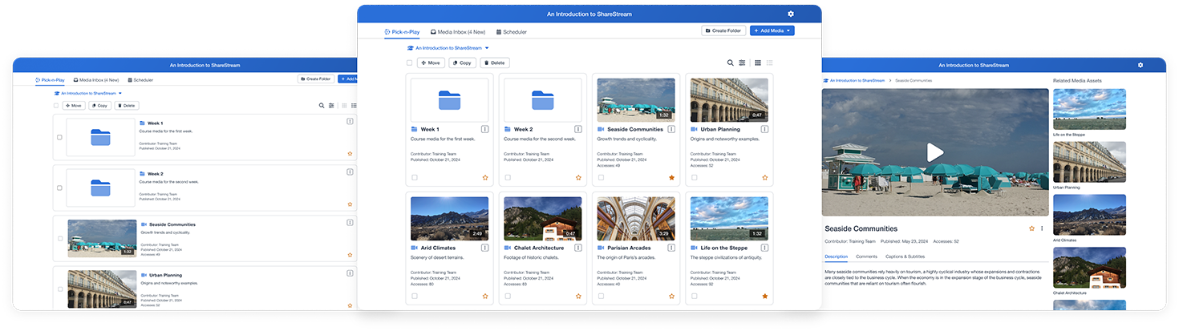
Task: Check the Week 2 grid card checkbox
Action: 508,177
